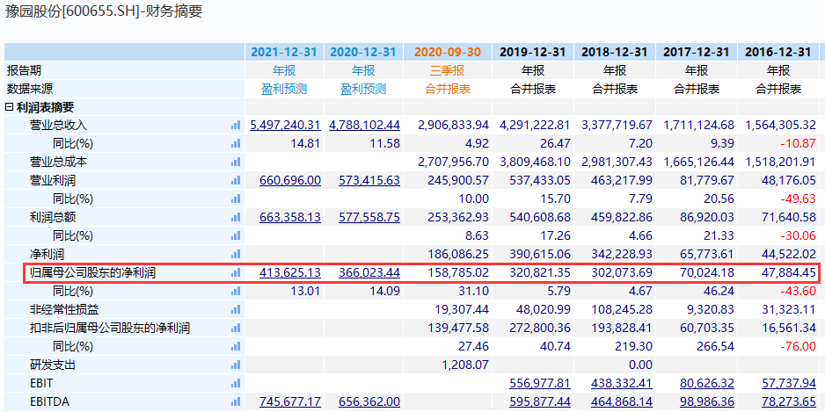The image size is (825, 412).
Task: Click the chart icon for 营业总收入 row
Action: [235, 126]
